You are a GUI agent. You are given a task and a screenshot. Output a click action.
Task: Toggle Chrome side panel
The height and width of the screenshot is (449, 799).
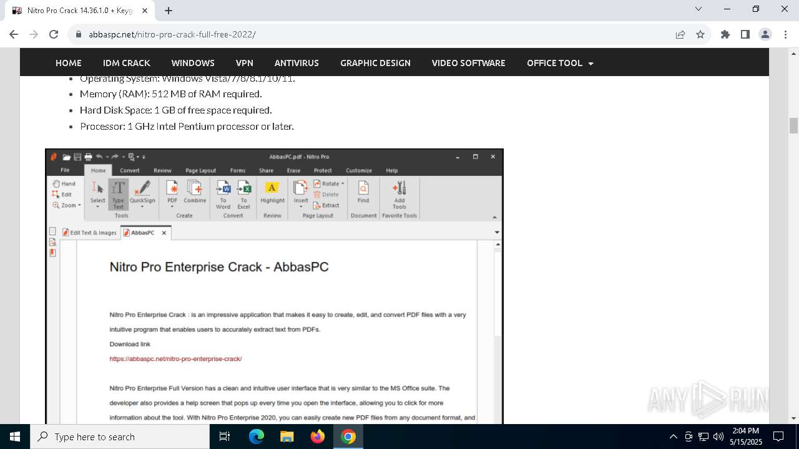point(745,34)
